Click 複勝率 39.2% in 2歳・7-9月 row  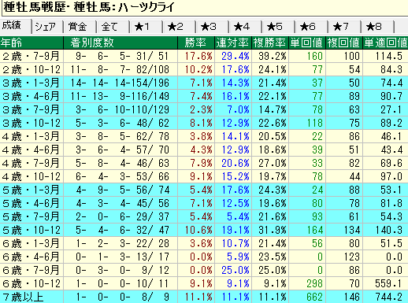tap(270, 56)
